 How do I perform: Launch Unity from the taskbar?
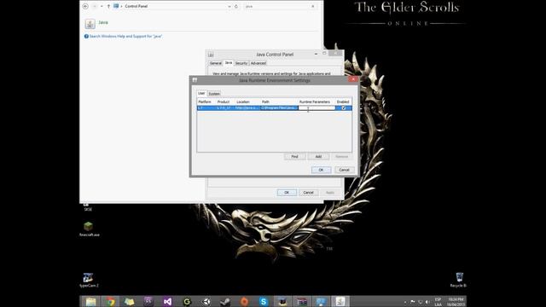(x=206, y=301)
